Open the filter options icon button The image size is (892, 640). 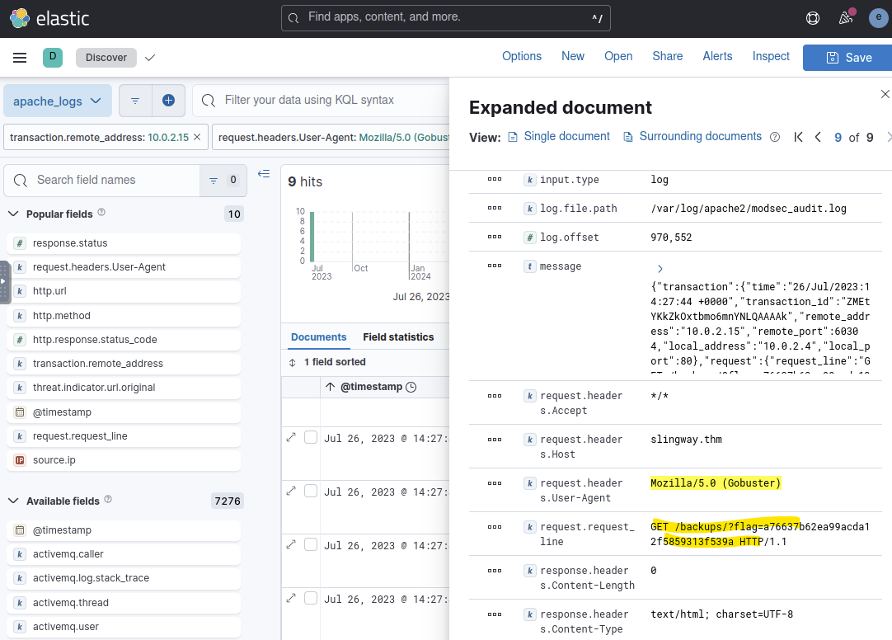[135, 101]
